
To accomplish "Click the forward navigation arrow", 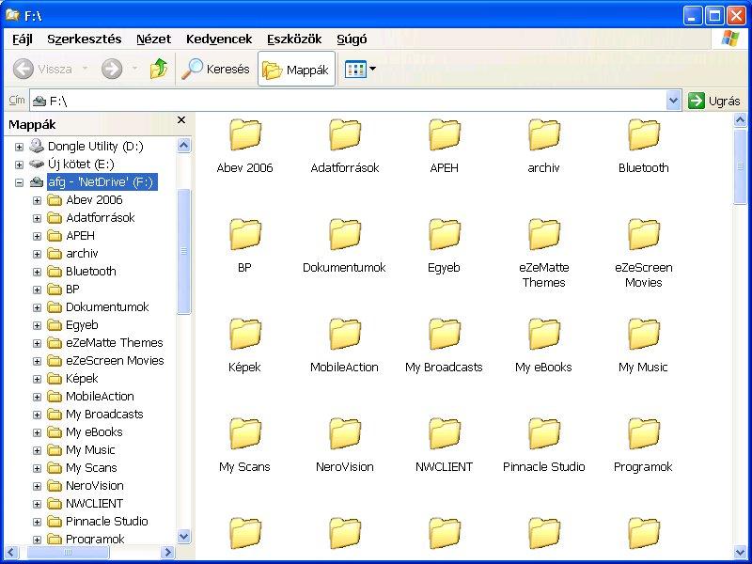I will click(112, 69).
